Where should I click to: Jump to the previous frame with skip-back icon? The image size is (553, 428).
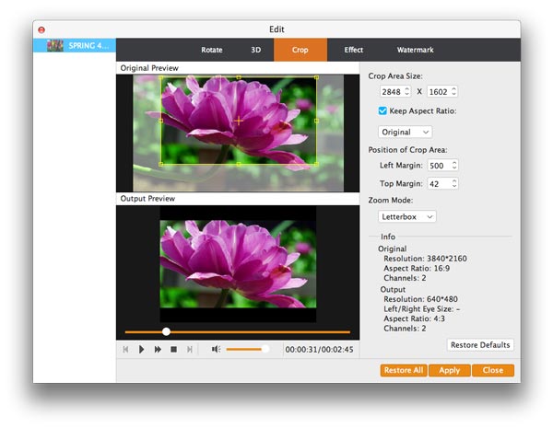(125, 349)
